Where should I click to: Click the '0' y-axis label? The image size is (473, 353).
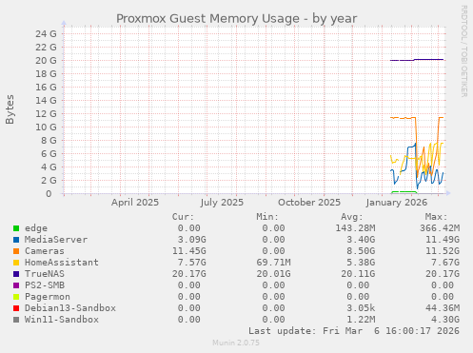tap(49, 193)
